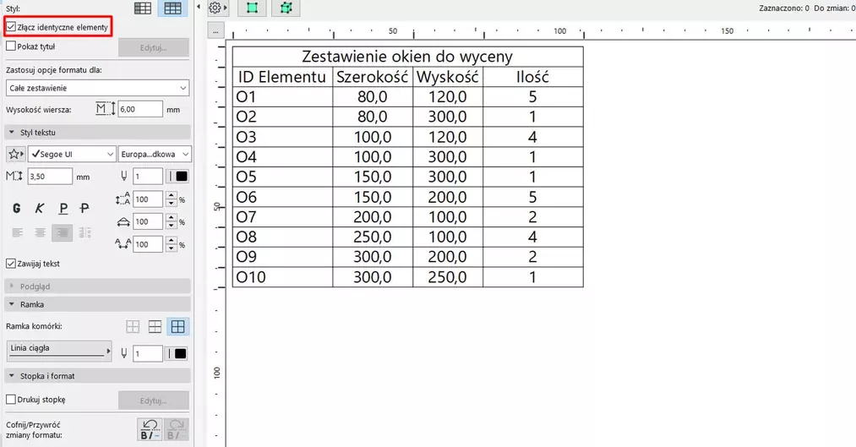Open the favorites star menu for text
Image resolution: width=856 pixels, height=447 pixels.
[x=15, y=155]
